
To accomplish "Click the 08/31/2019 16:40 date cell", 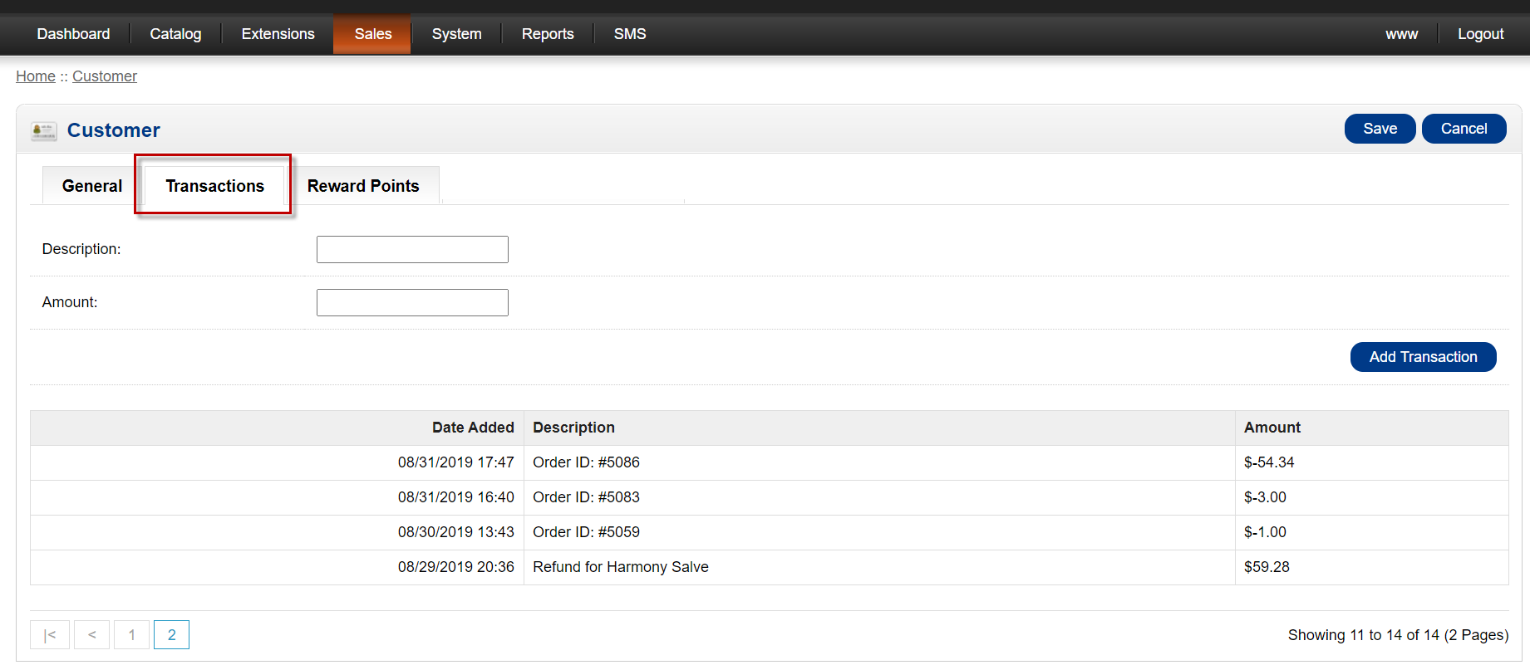I will [278, 497].
